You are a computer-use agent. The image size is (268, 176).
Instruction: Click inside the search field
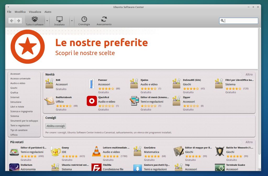tap(239, 21)
